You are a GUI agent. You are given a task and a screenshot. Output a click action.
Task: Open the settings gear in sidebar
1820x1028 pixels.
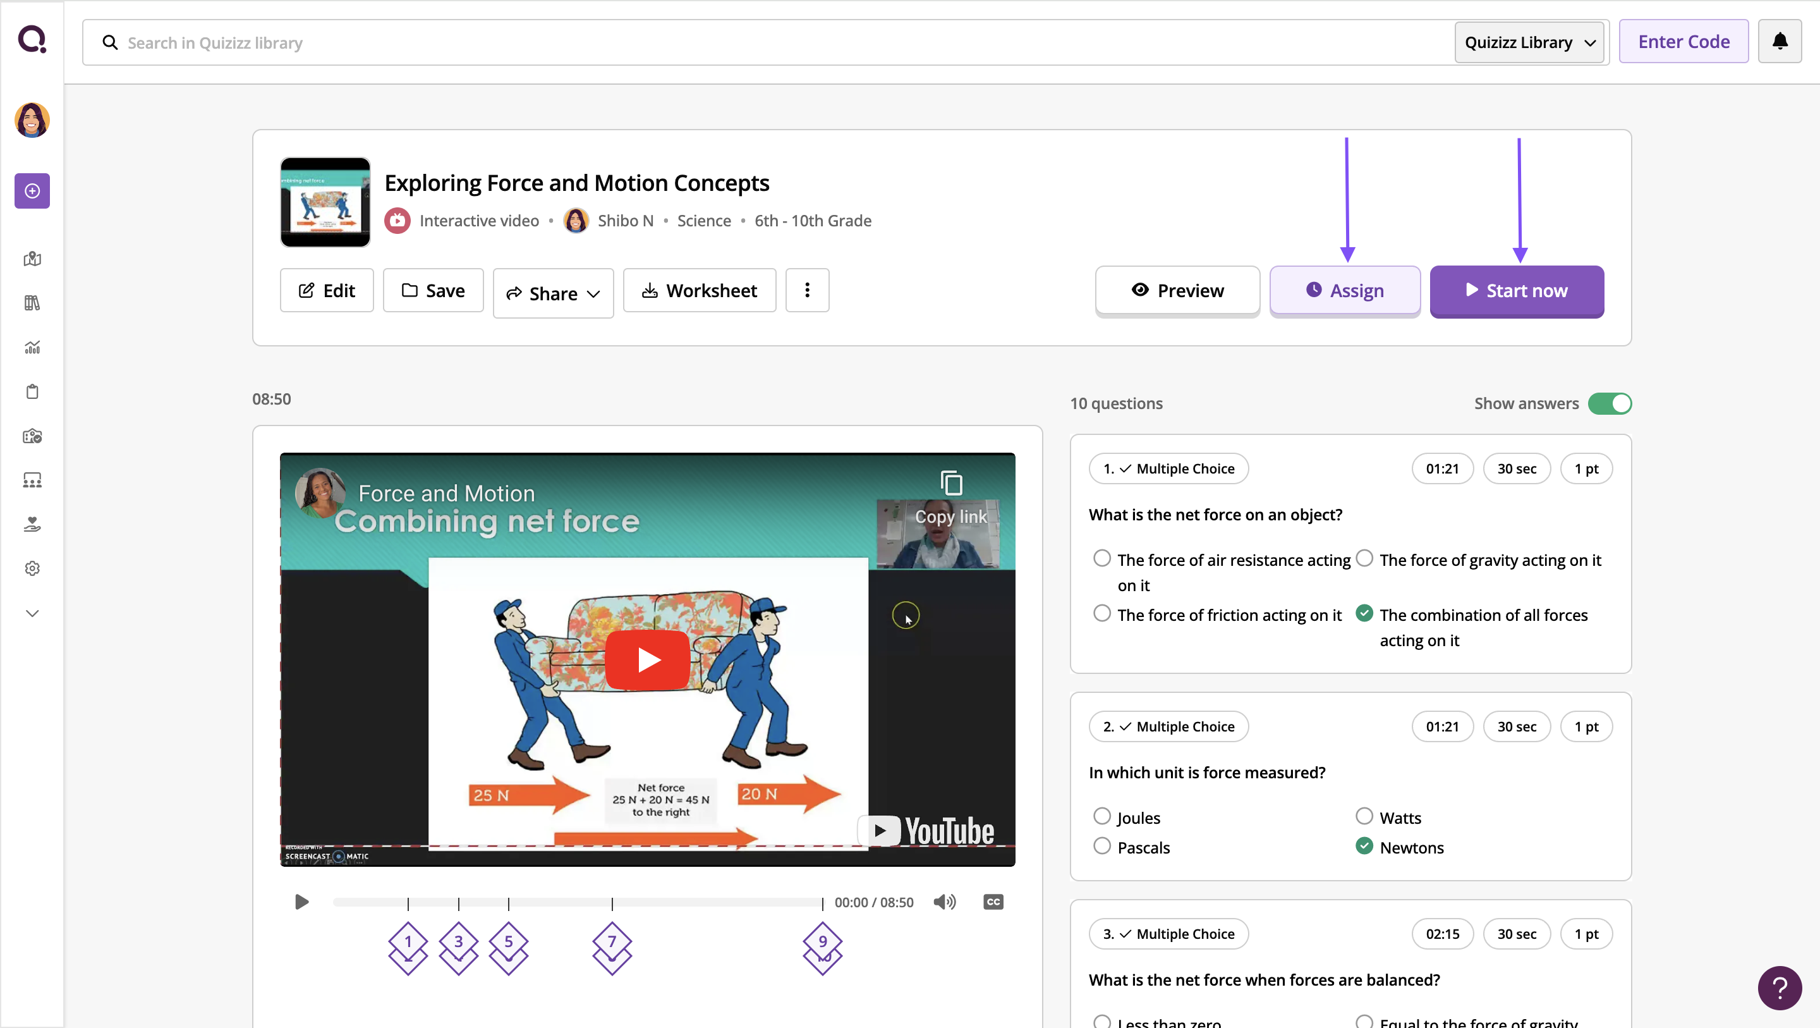click(x=32, y=568)
